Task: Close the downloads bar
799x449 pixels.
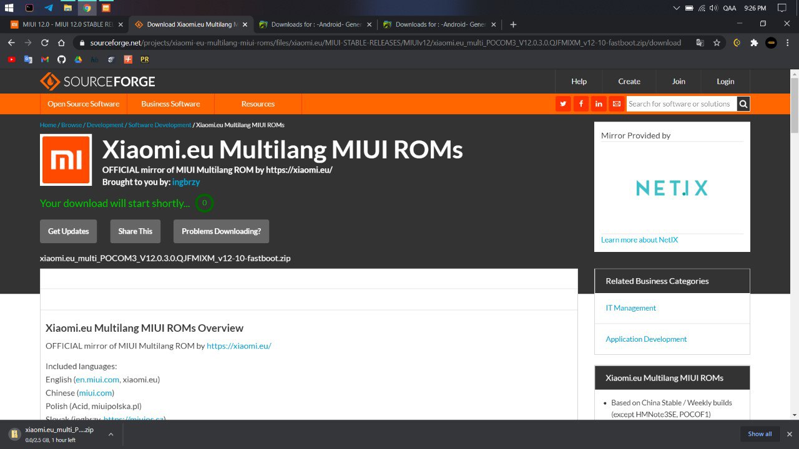Action: tap(789, 434)
